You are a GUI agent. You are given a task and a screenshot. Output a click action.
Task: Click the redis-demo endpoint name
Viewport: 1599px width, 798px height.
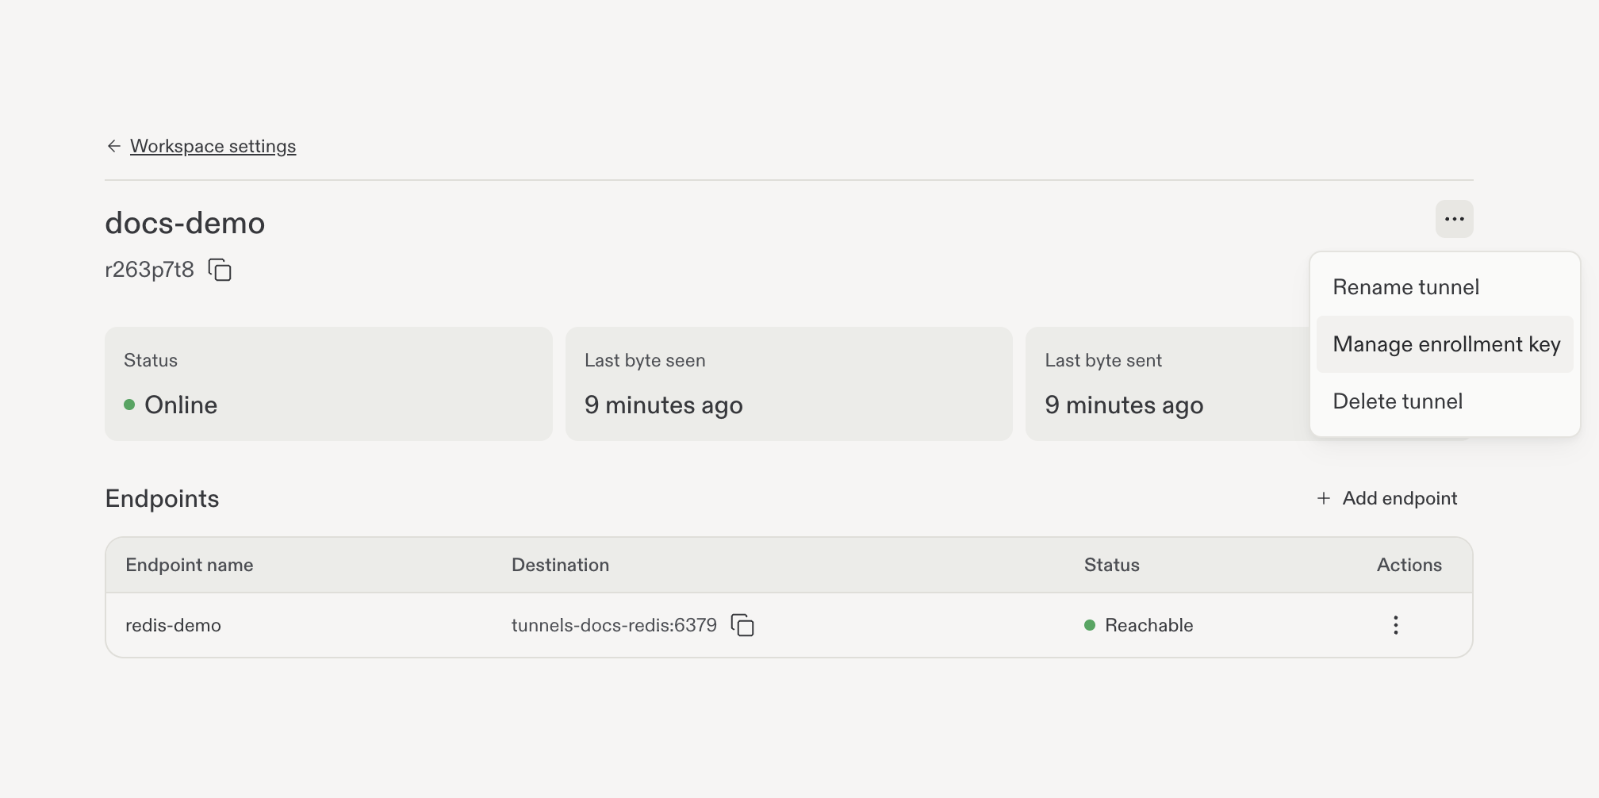[173, 625]
